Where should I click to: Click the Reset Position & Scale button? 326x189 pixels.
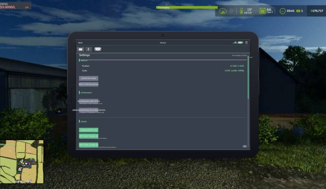click(88, 84)
